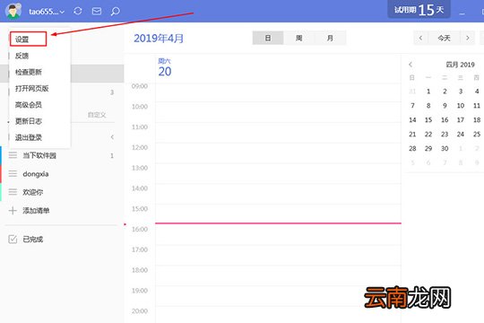The image size is (484, 323).
Task: Switch to the 日 day view tab
Action: [268, 38]
